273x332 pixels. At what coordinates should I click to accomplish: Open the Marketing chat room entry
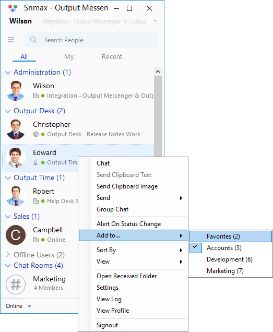click(40, 284)
